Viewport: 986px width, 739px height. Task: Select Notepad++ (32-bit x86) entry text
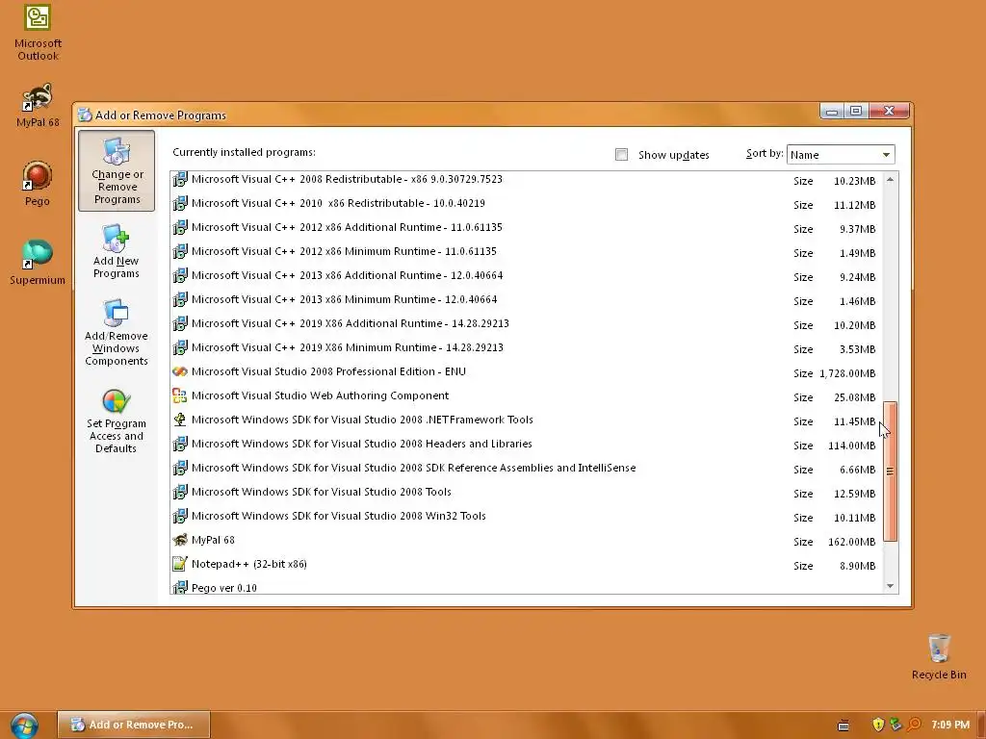click(x=249, y=564)
